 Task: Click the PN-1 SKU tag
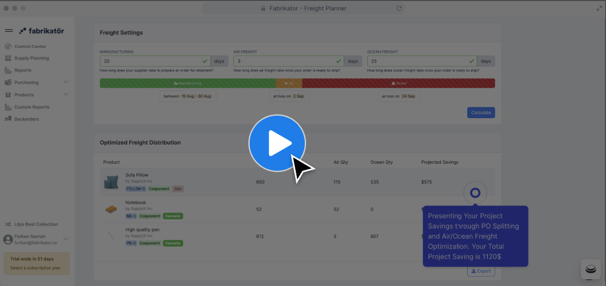[131, 243]
